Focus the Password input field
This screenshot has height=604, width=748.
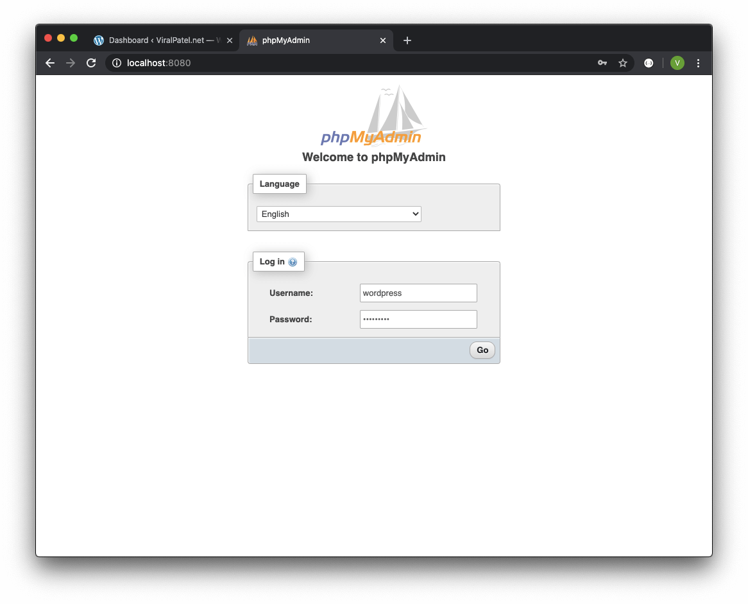coord(418,319)
